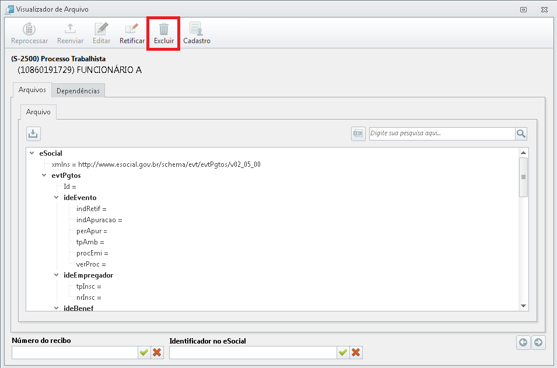Click the Retificar toolbar button

pos(132,34)
